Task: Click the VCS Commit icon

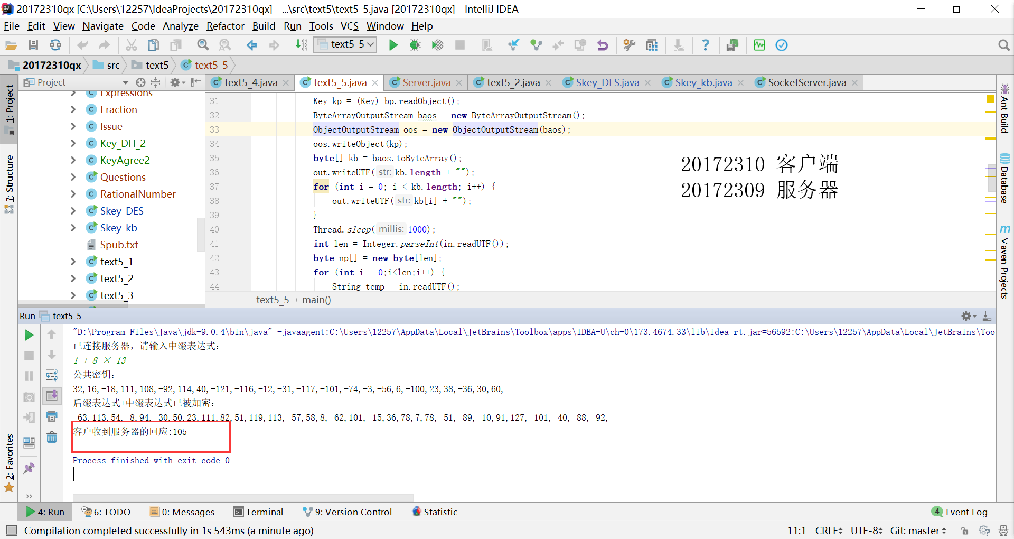Action: click(x=536, y=45)
